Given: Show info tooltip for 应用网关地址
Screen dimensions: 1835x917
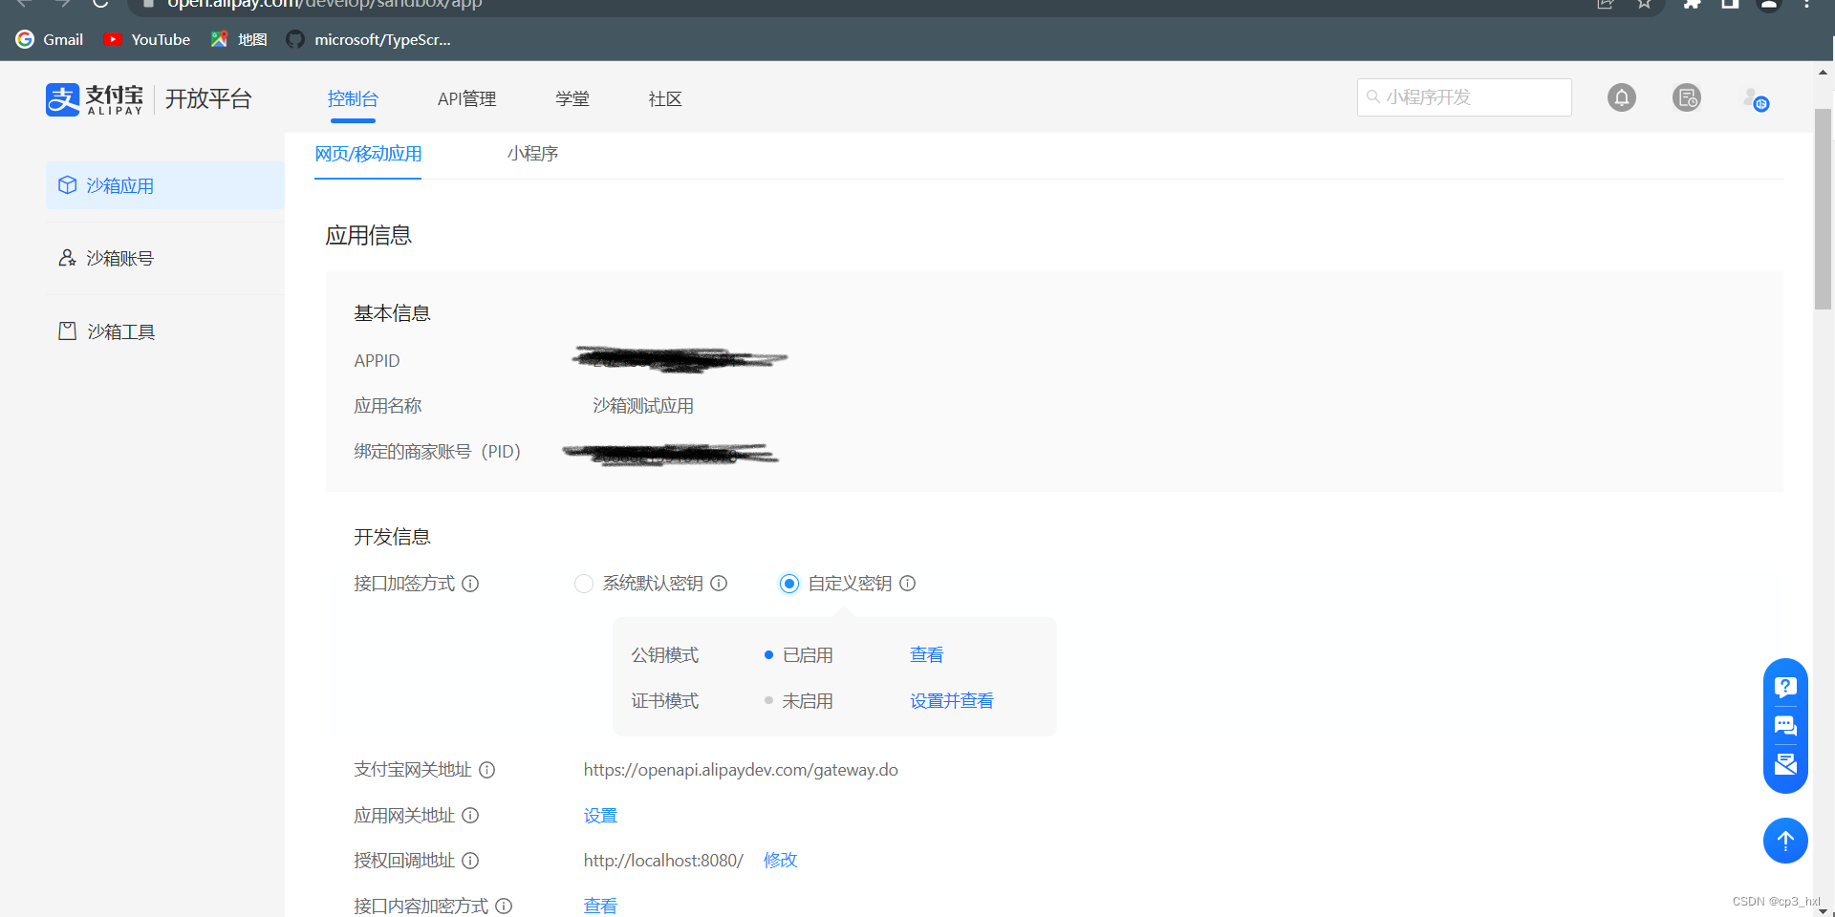Looking at the screenshot, I should (470, 816).
